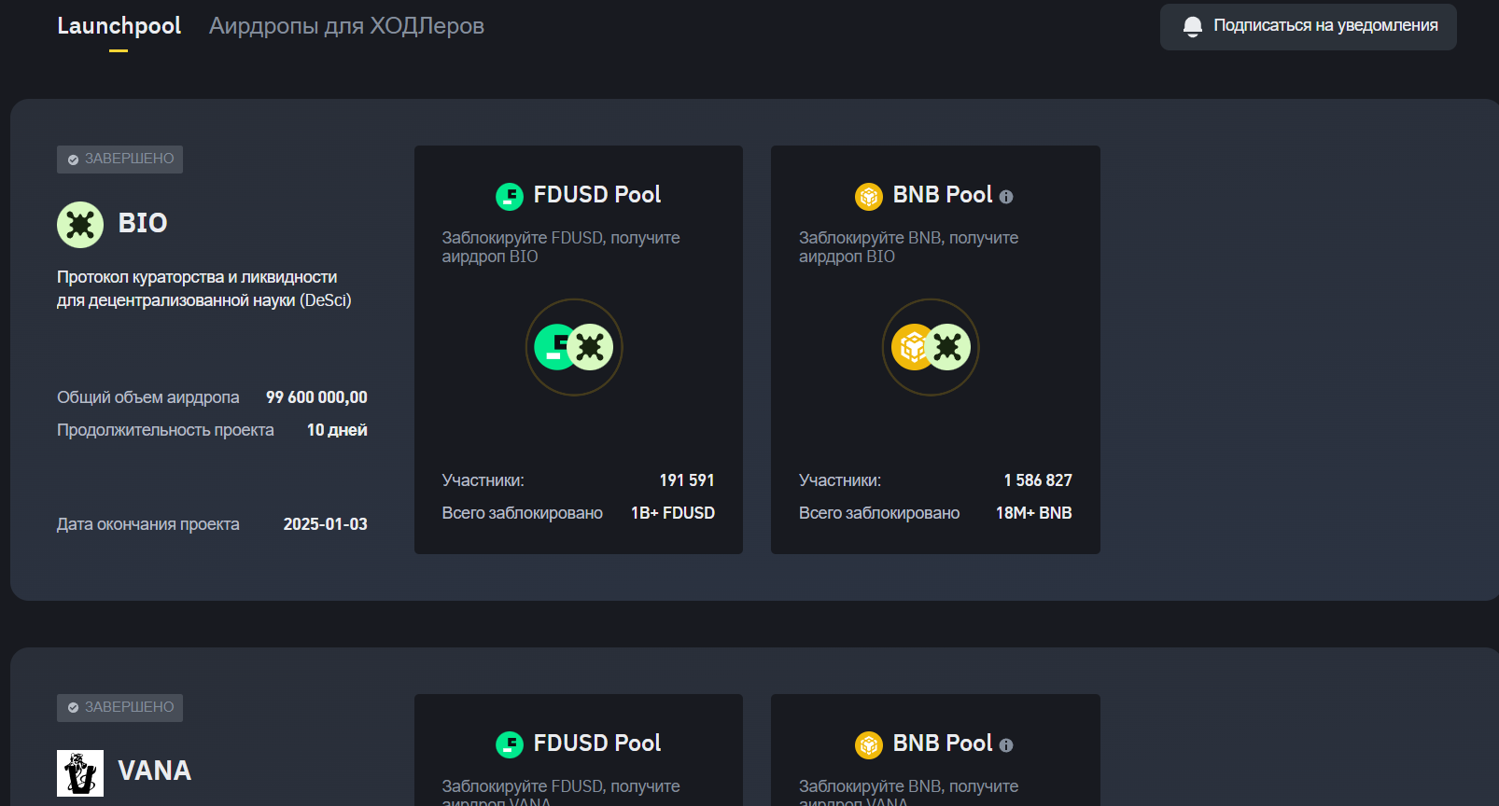
Task: Click 'Всего заблокировано' label in BIO FDUSD Pool
Action: coord(523,513)
